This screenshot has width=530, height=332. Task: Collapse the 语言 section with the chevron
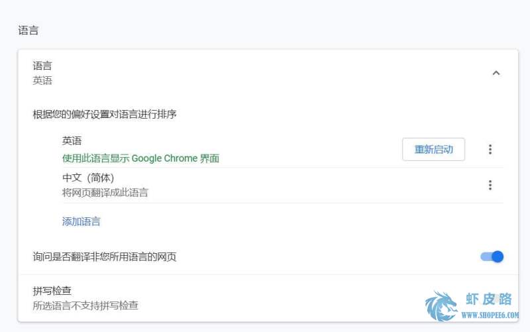496,73
